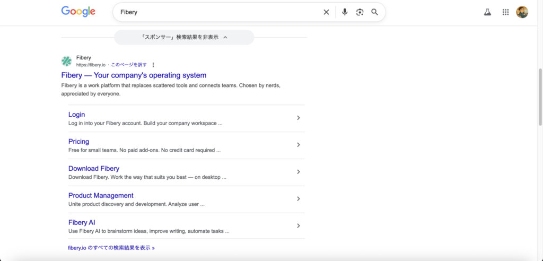Open three-dot menu next to fibery.io URL
This screenshot has width=543, height=261.
(153, 65)
